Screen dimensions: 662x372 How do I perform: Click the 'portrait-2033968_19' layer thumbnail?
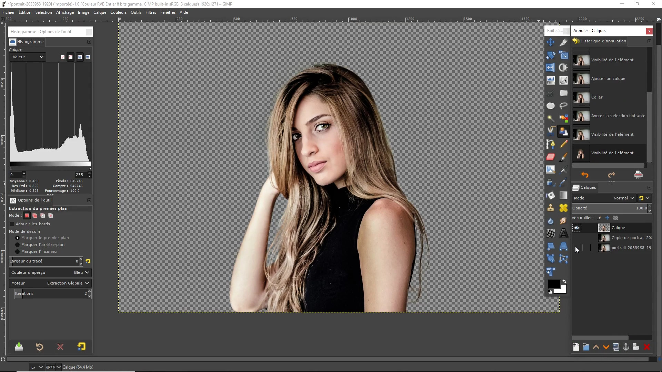click(604, 248)
